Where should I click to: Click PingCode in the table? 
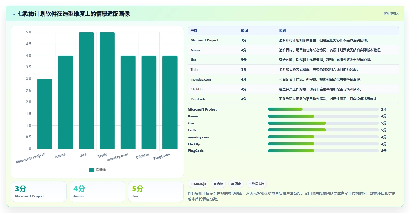click(198, 99)
